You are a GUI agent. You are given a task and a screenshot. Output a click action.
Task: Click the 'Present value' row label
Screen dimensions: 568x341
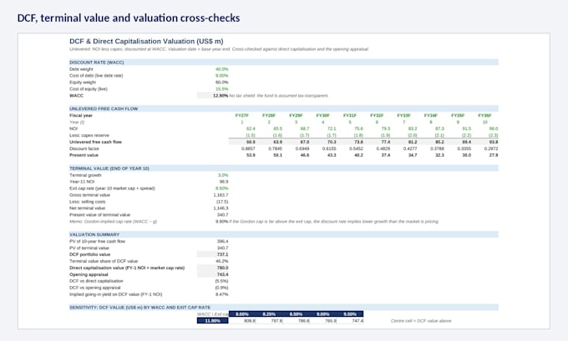(84, 155)
